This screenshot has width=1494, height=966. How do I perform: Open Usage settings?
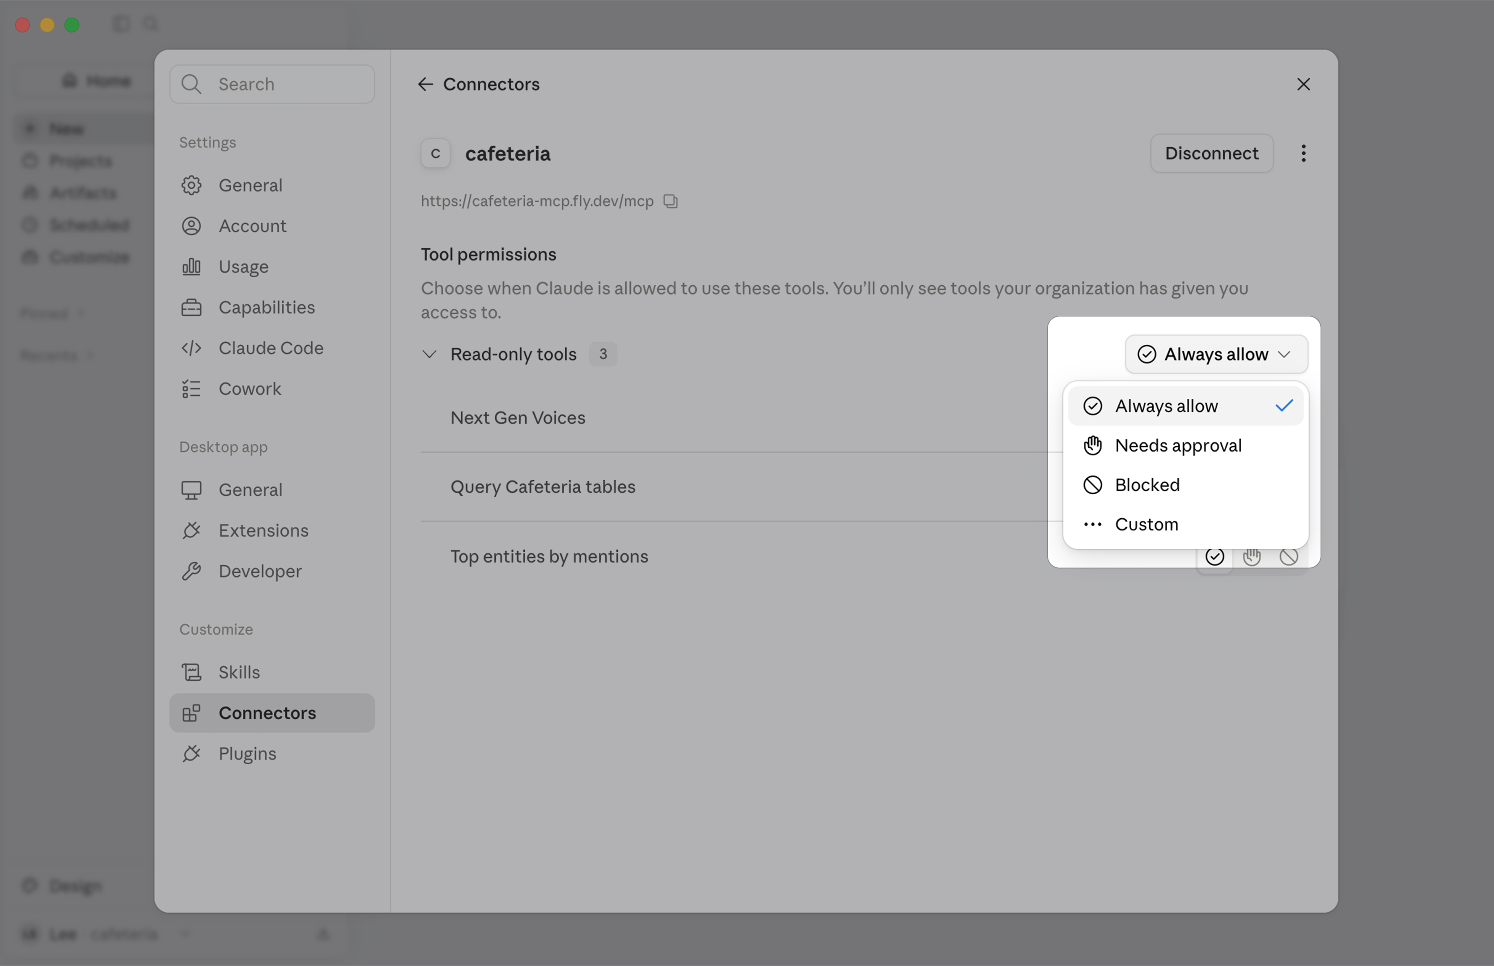[x=272, y=267]
